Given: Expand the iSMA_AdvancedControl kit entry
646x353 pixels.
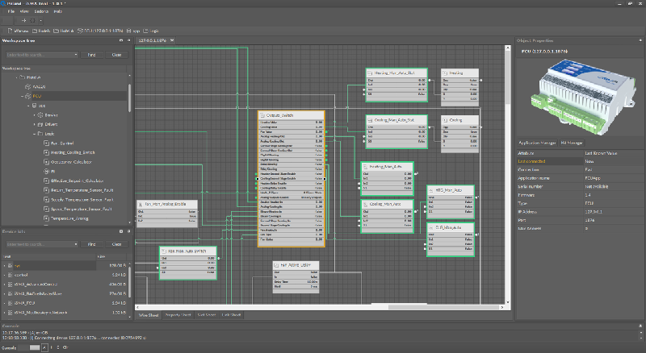Looking at the screenshot, I should [6, 284].
